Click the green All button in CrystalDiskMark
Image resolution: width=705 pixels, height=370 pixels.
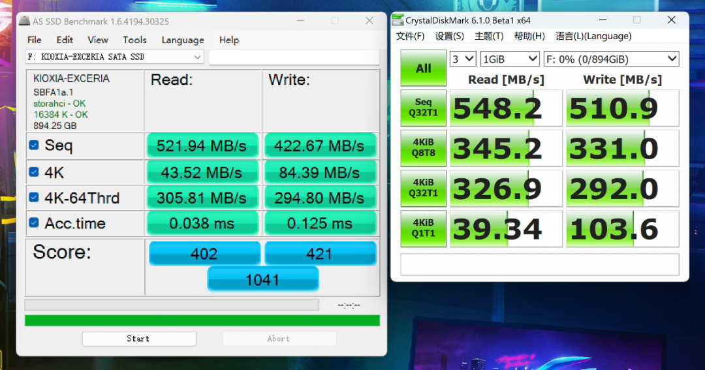(423, 68)
